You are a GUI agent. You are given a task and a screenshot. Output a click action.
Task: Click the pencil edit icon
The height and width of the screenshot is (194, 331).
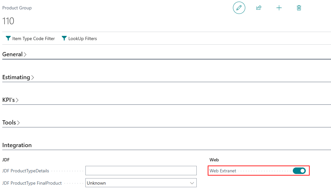[239, 8]
